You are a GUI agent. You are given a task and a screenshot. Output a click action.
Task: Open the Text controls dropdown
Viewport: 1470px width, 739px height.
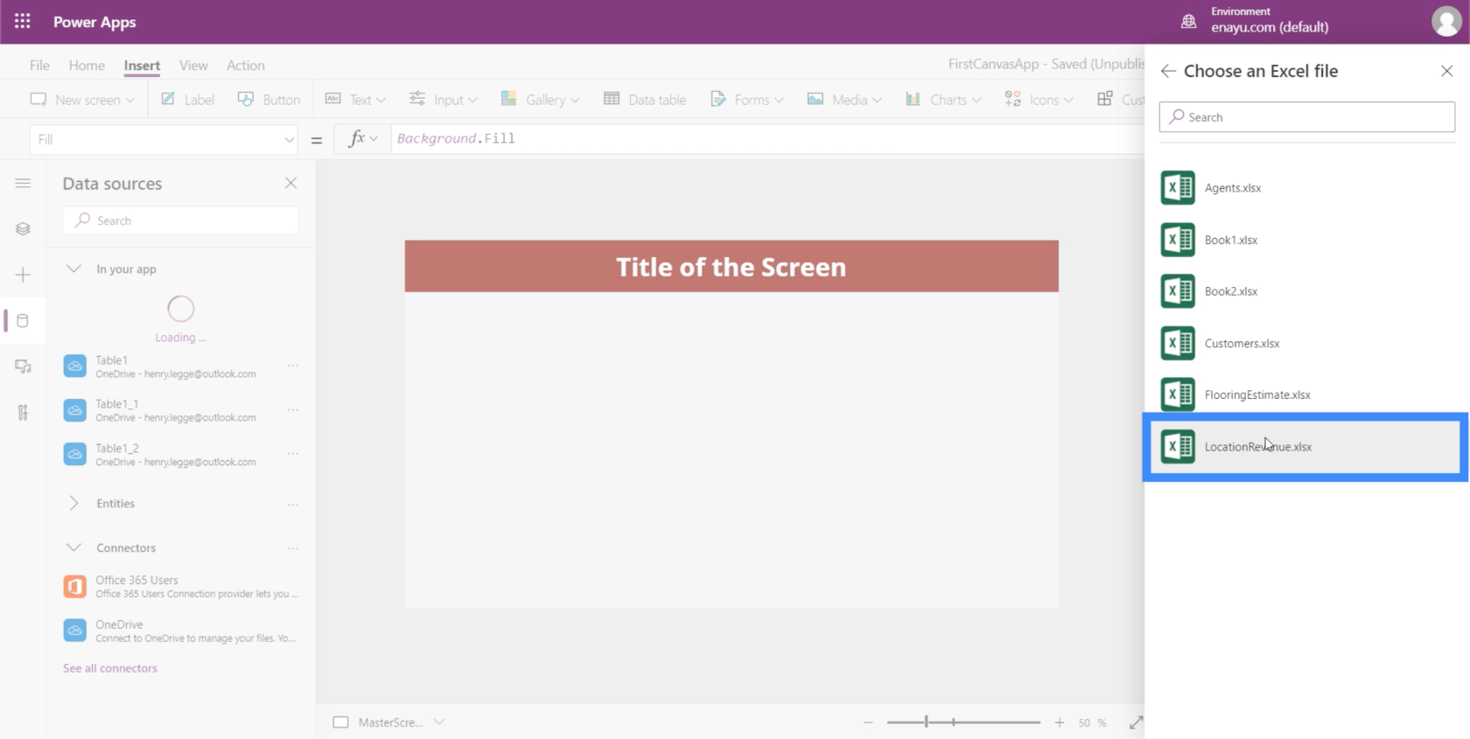(x=355, y=100)
